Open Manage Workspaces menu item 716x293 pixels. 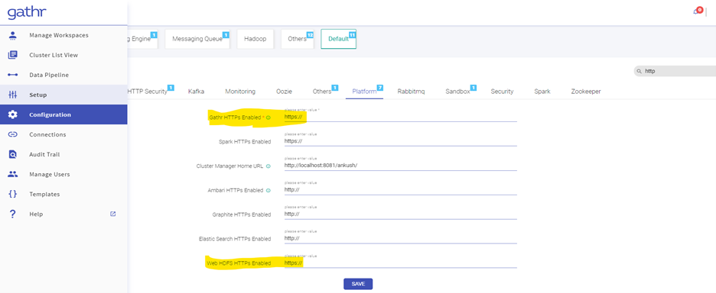tap(63, 35)
